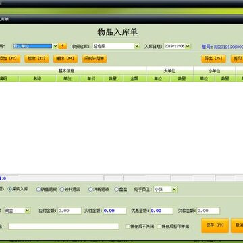
Task: Click the 实付金额 input field
Action: (x=115, y=211)
